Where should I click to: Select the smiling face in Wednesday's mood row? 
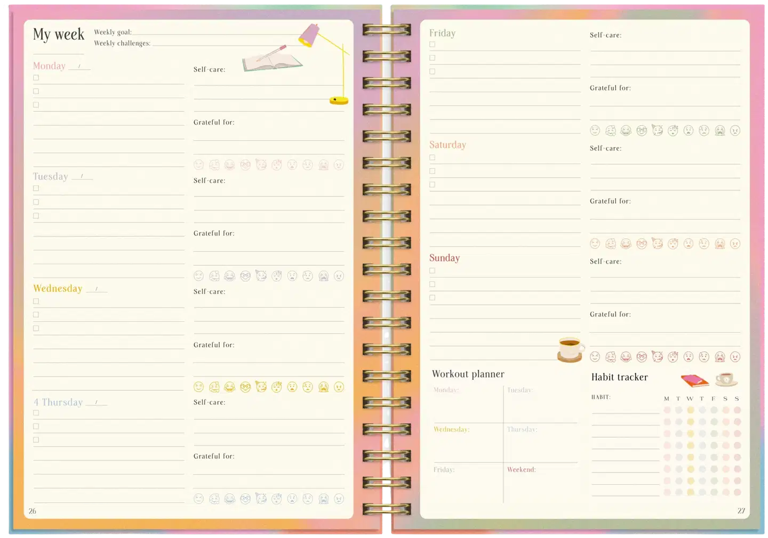pos(198,387)
